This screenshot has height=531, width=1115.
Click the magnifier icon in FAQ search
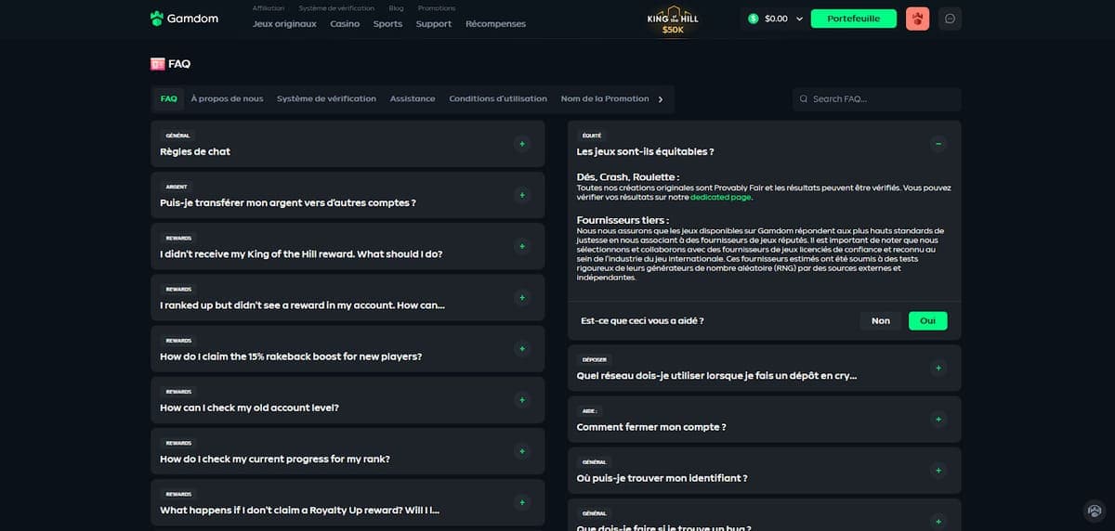click(804, 99)
